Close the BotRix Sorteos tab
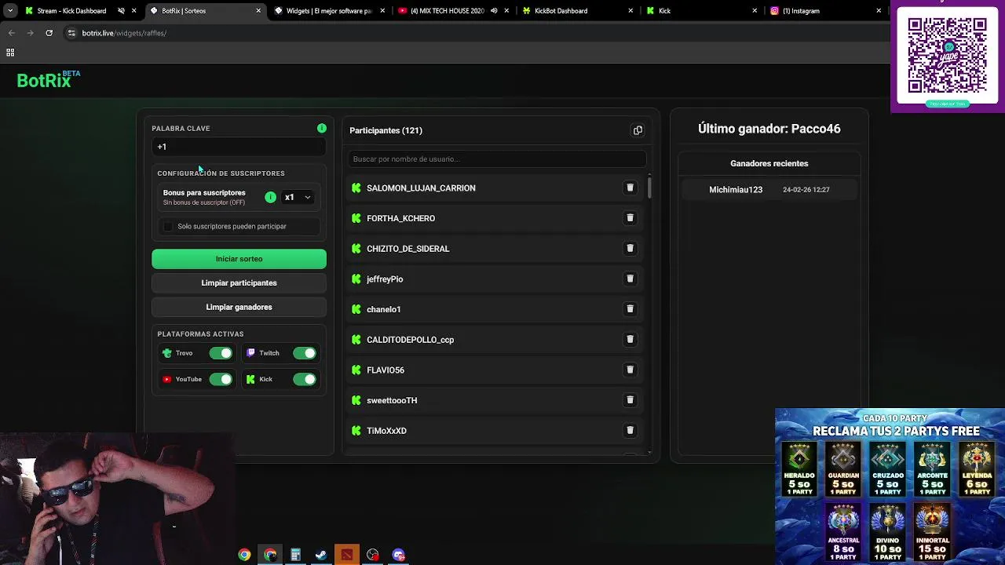The image size is (1005, 565). coord(258,11)
